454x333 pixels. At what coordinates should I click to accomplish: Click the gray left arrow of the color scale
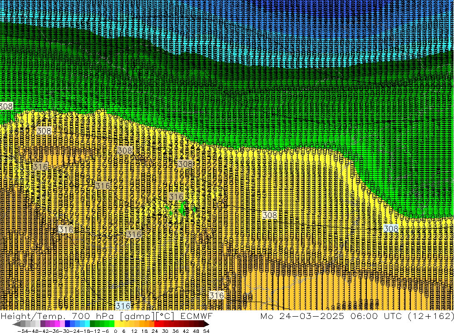pos(16,324)
